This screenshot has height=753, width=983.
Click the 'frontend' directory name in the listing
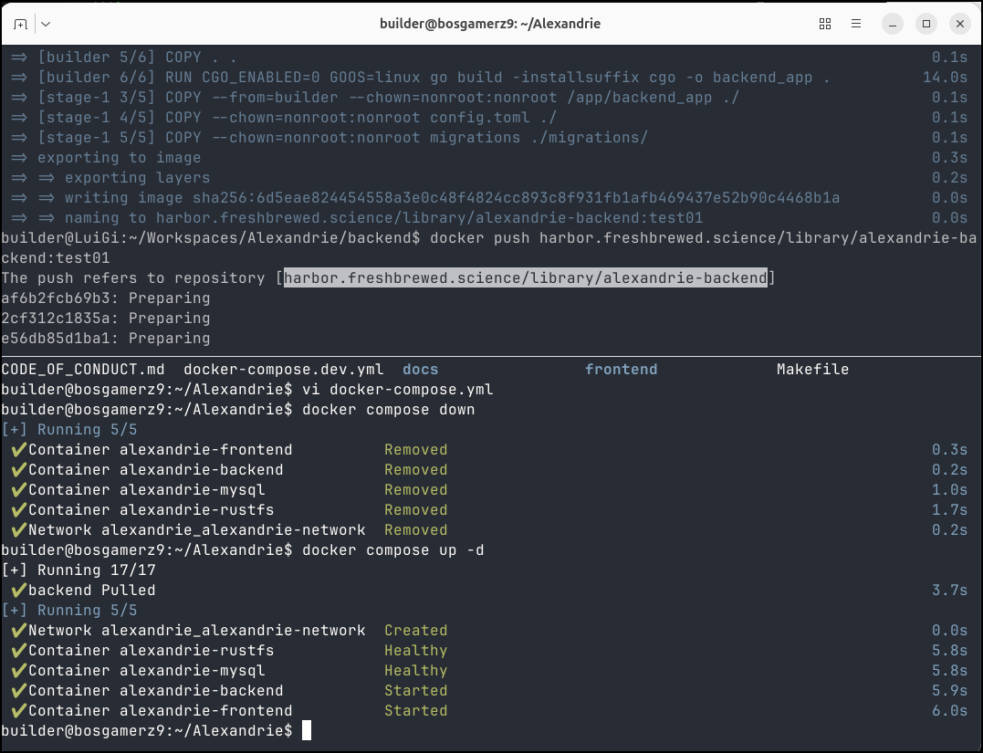[621, 370]
